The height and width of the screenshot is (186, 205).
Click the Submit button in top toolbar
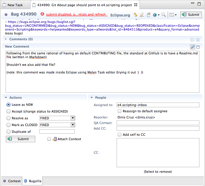191,15
